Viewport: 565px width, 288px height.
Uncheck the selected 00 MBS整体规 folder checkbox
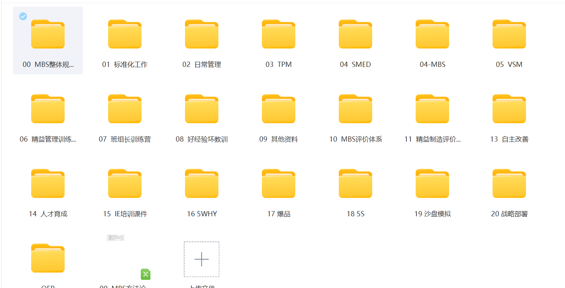tap(23, 16)
